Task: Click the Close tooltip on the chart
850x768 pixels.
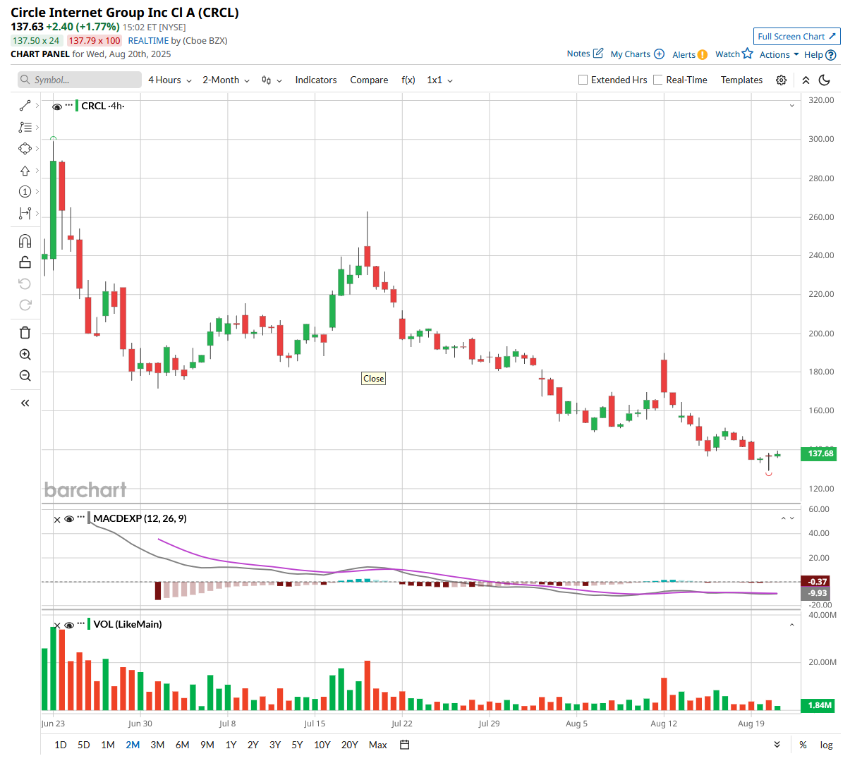Action: coord(374,379)
